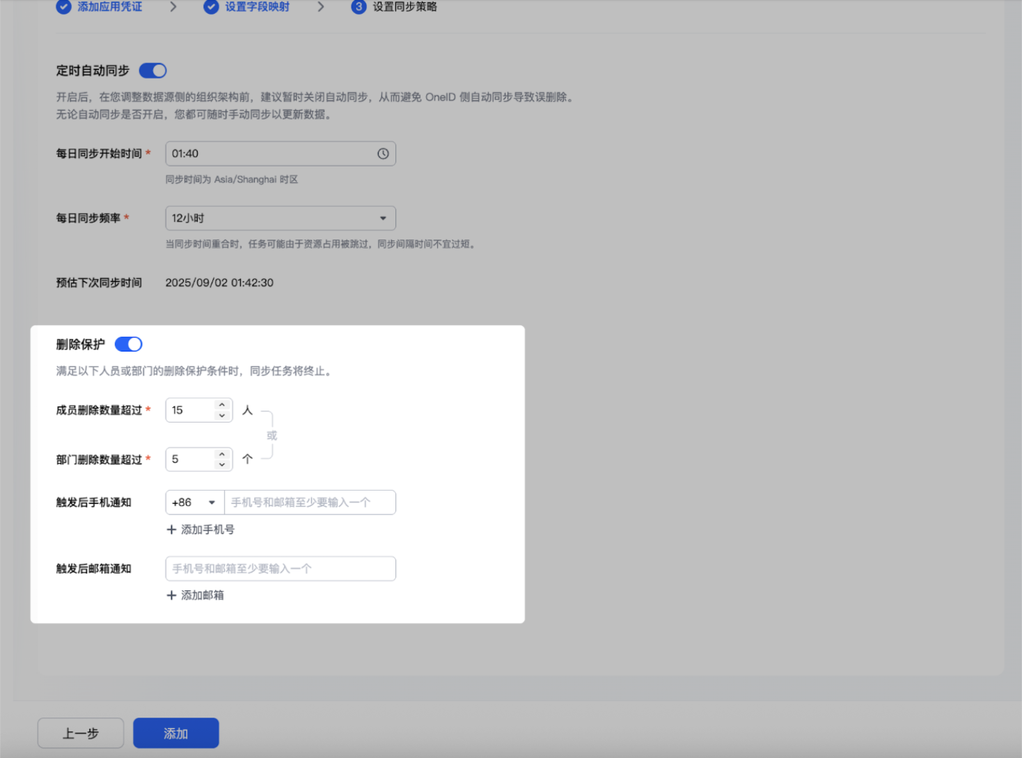
Task: Toggle the 定时自动同步 switch
Action: click(152, 70)
